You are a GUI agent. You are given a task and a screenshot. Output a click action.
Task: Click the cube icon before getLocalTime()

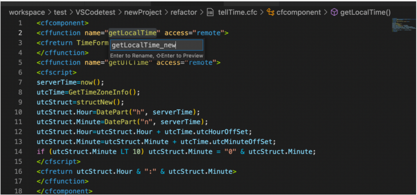pos(334,12)
